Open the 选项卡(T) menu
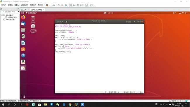 (x=33, y=5)
